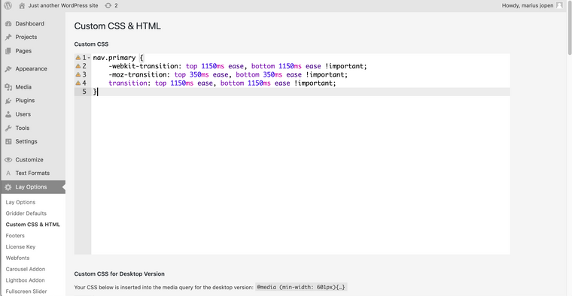Viewport: 572px width, 296px height.
Task: Open the Gridder Defaults submenu link
Action: tap(26, 213)
